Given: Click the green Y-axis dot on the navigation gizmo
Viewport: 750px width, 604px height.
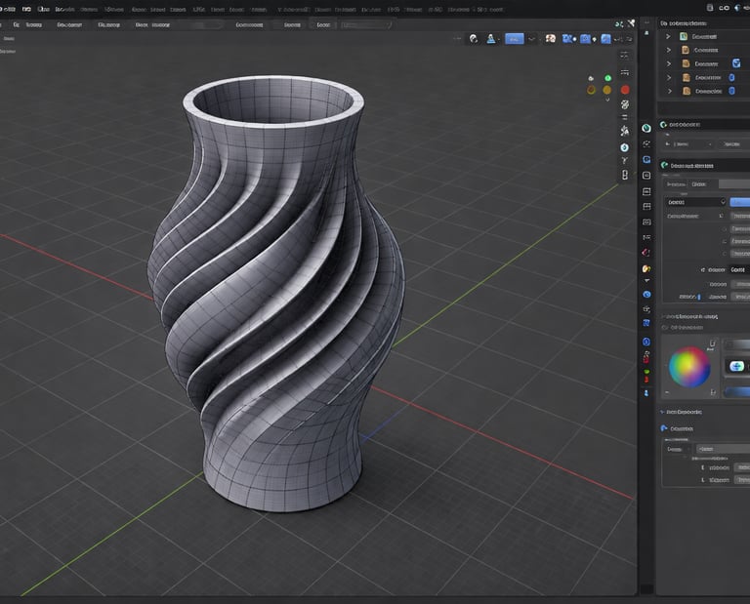Looking at the screenshot, I should coord(607,77).
